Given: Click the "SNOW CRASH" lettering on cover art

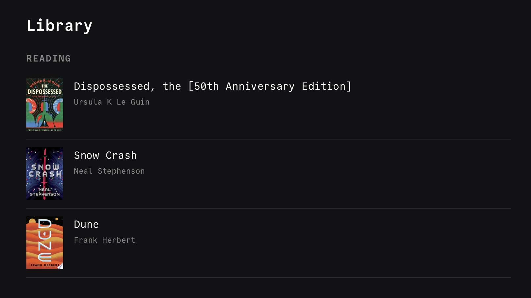Looking at the screenshot, I should [x=45, y=170].
